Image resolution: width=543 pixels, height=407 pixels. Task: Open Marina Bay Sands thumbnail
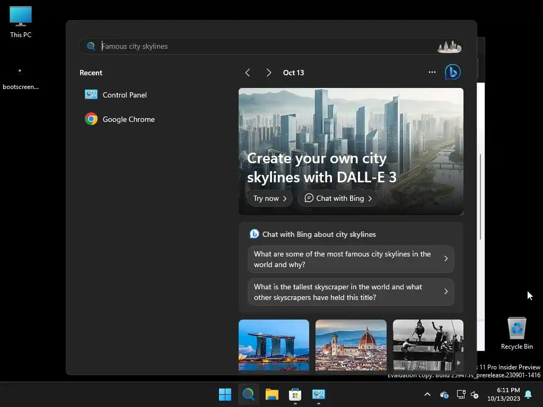click(274, 345)
